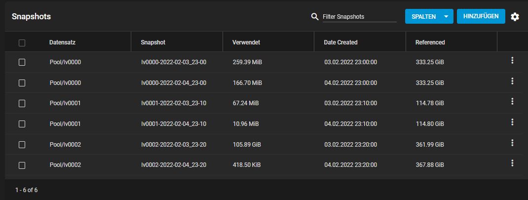528x200 pixels.
Task: Expand the Spalten dropdown arrow
Action: click(x=446, y=17)
